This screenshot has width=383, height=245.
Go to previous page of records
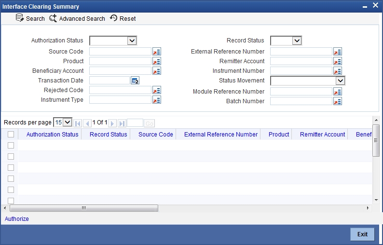click(87, 123)
